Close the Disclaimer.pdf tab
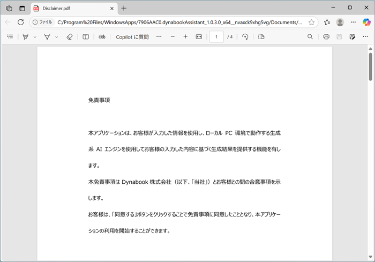Screen dimensions: 375x262 tap(111, 9)
